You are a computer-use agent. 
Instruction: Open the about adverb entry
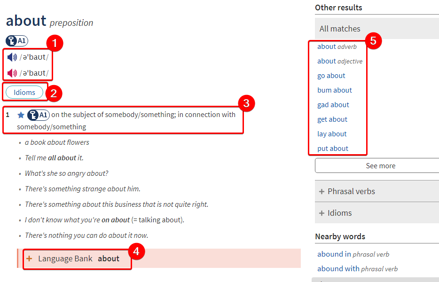337,47
